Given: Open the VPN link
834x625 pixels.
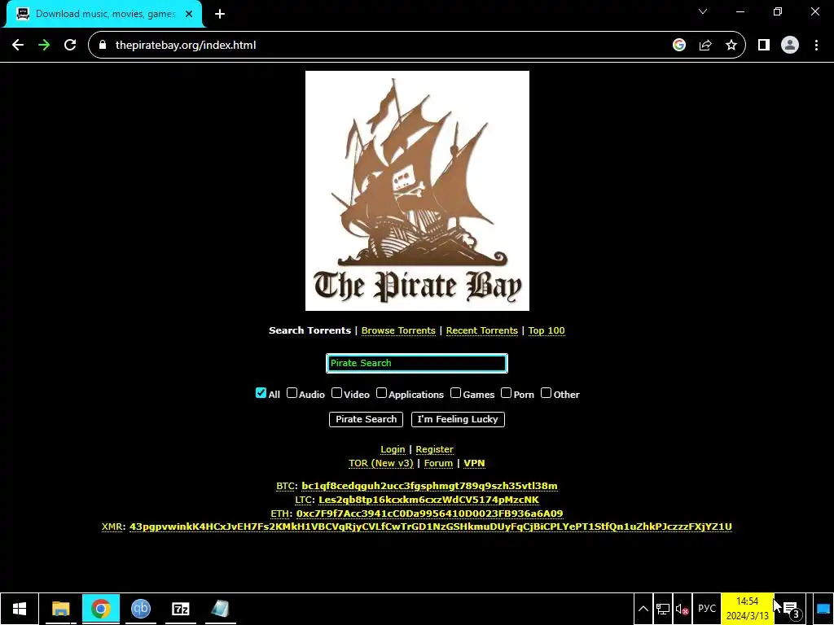Looking at the screenshot, I should click(x=474, y=463).
